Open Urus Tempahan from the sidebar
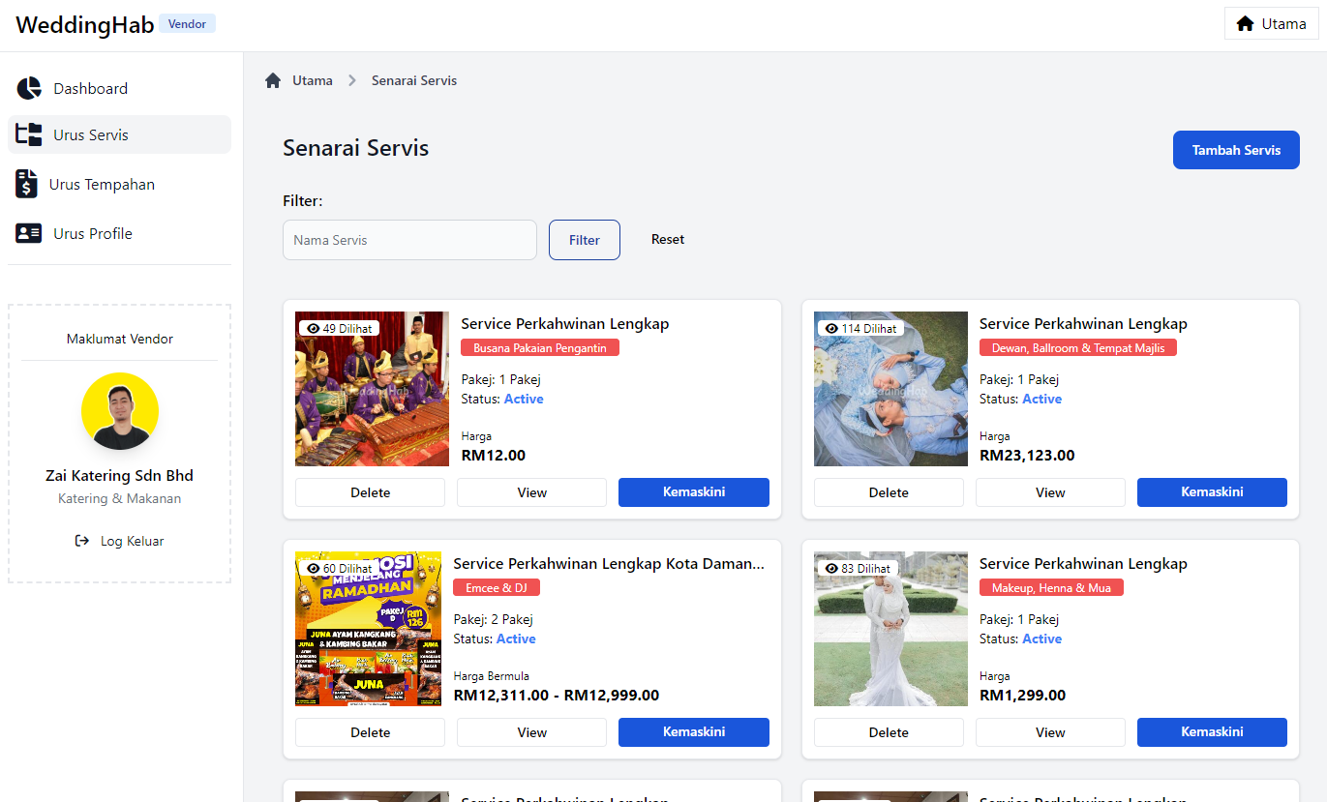This screenshot has height=802, width=1327. 102,184
